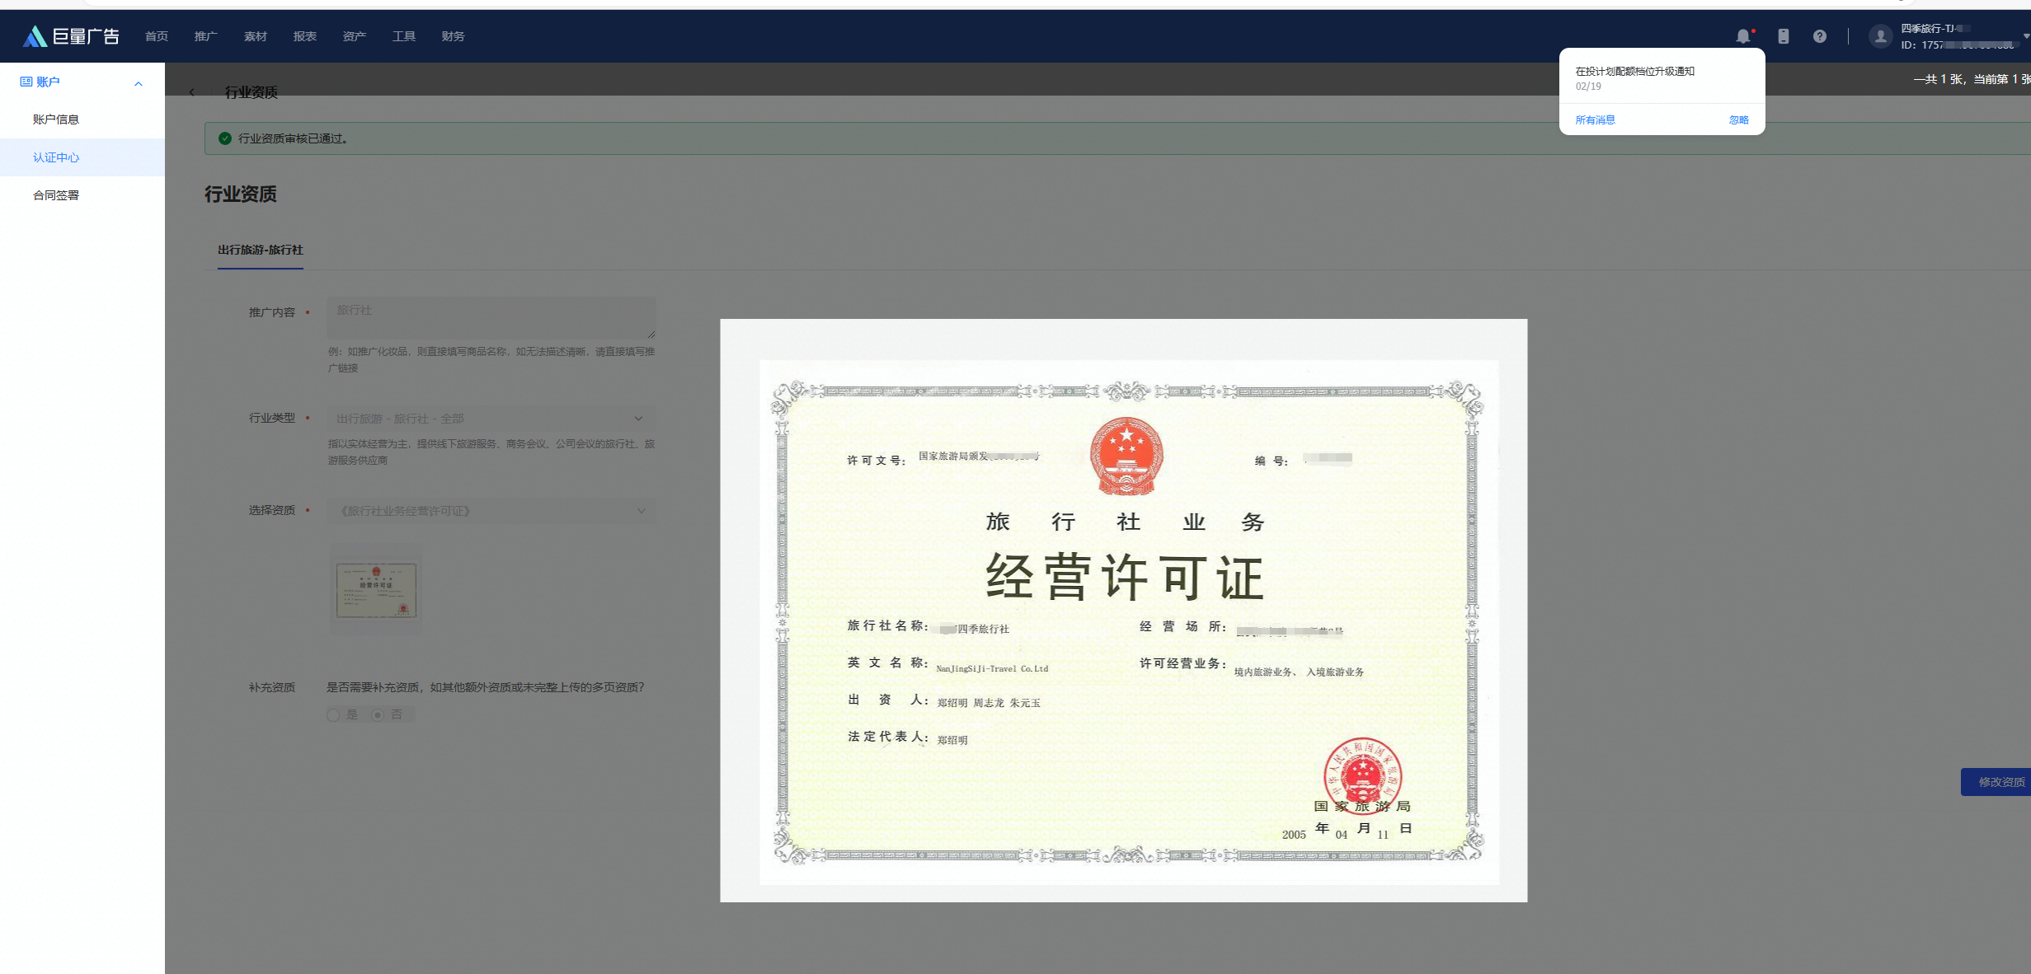Click the 巨量广告 logo

(x=71, y=36)
